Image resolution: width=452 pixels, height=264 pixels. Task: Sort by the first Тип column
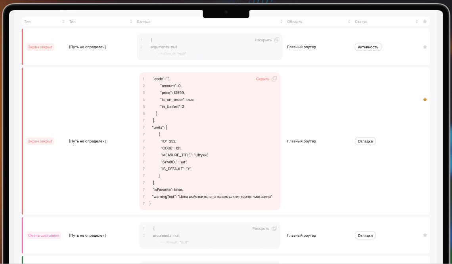pos(63,22)
